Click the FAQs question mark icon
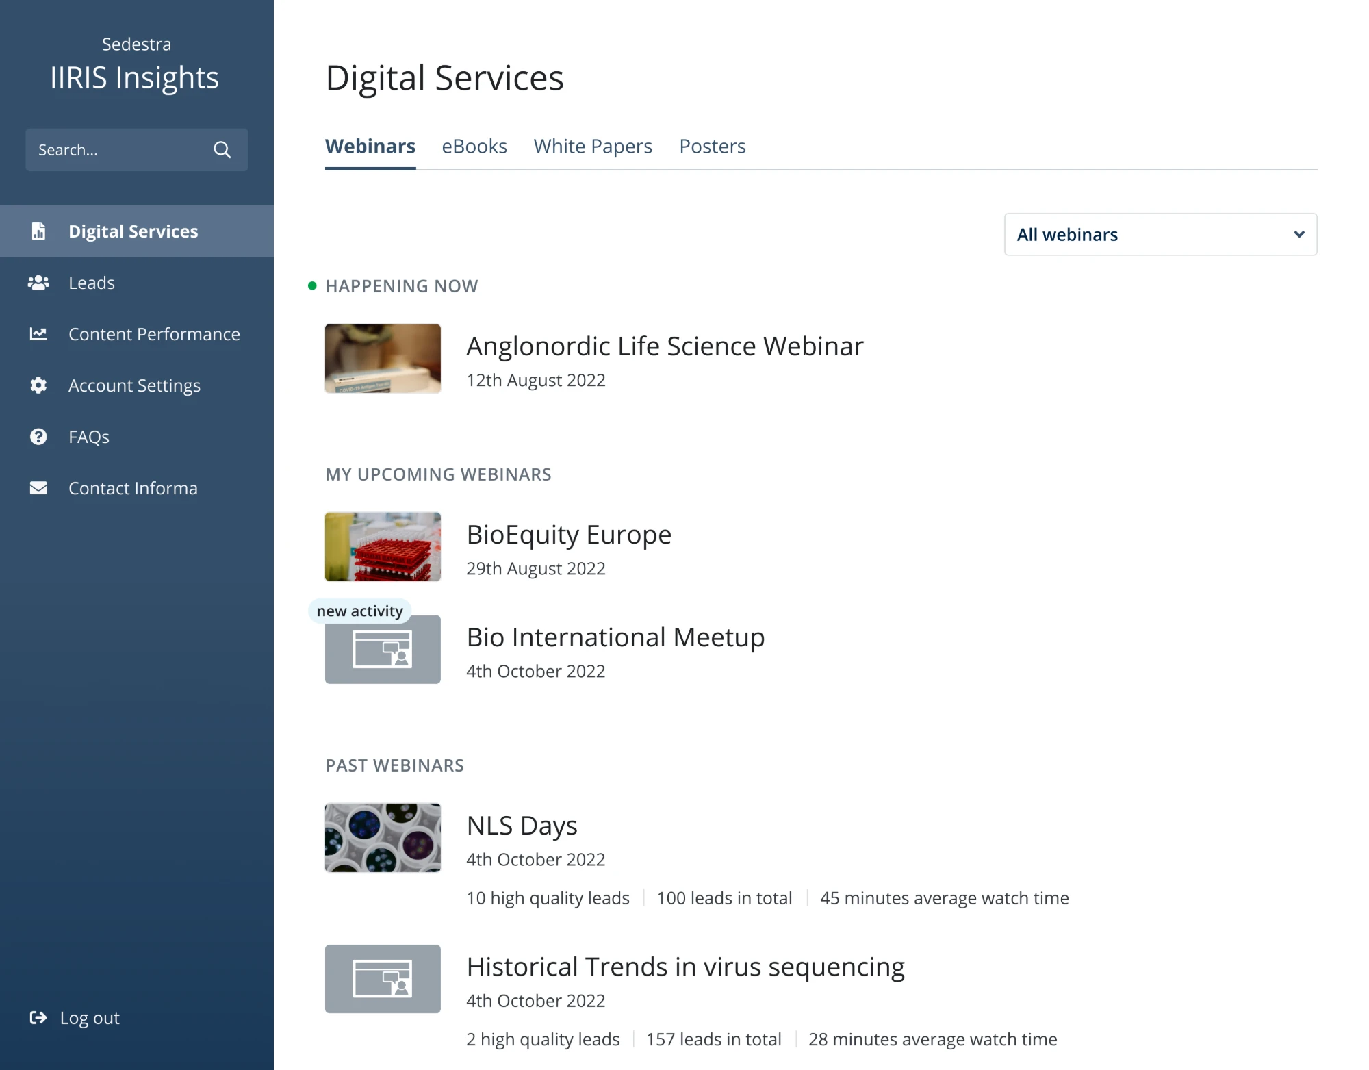Viewport: 1369px width, 1070px height. (38, 437)
